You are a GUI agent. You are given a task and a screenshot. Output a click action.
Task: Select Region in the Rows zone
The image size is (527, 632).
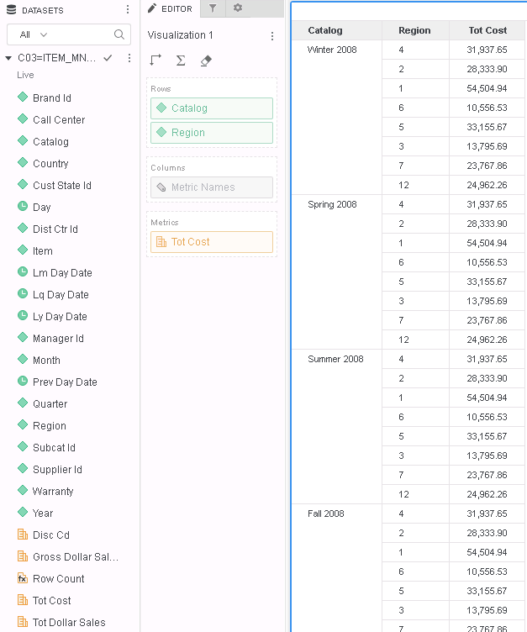[x=212, y=133]
